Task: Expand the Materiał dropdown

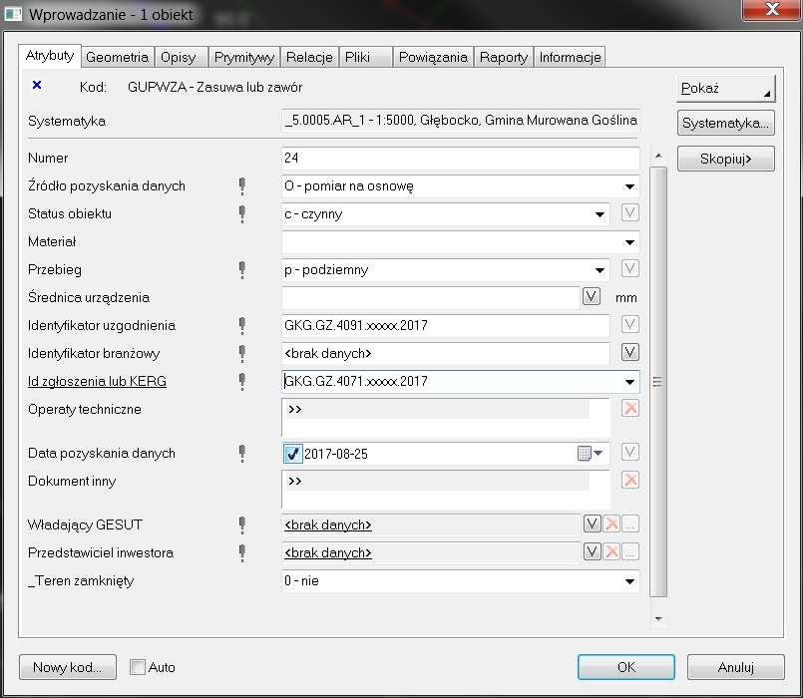Action: (x=629, y=242)
